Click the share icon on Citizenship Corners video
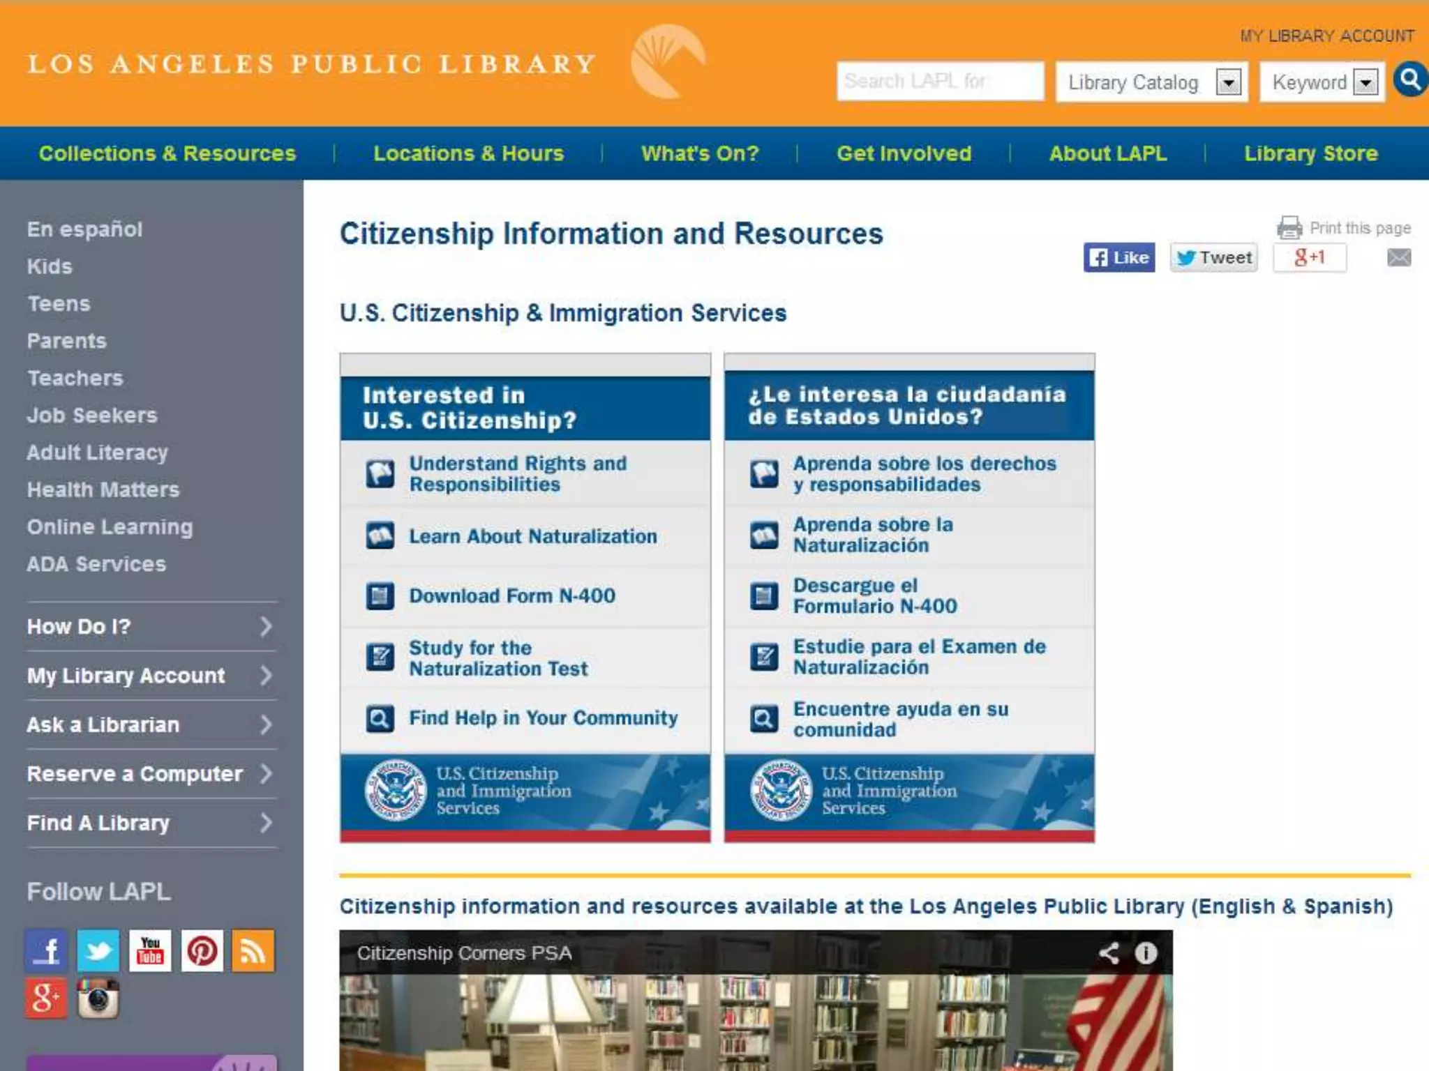The width and height of the screenshot is (1429, 1071). [x=1109, y=953]
